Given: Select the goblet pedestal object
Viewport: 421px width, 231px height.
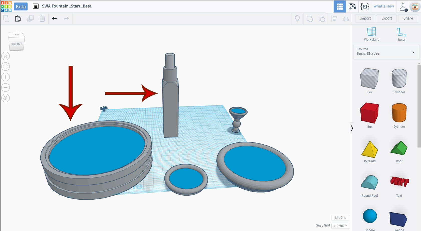Looking at the screenshot, I should click(238, 119).
